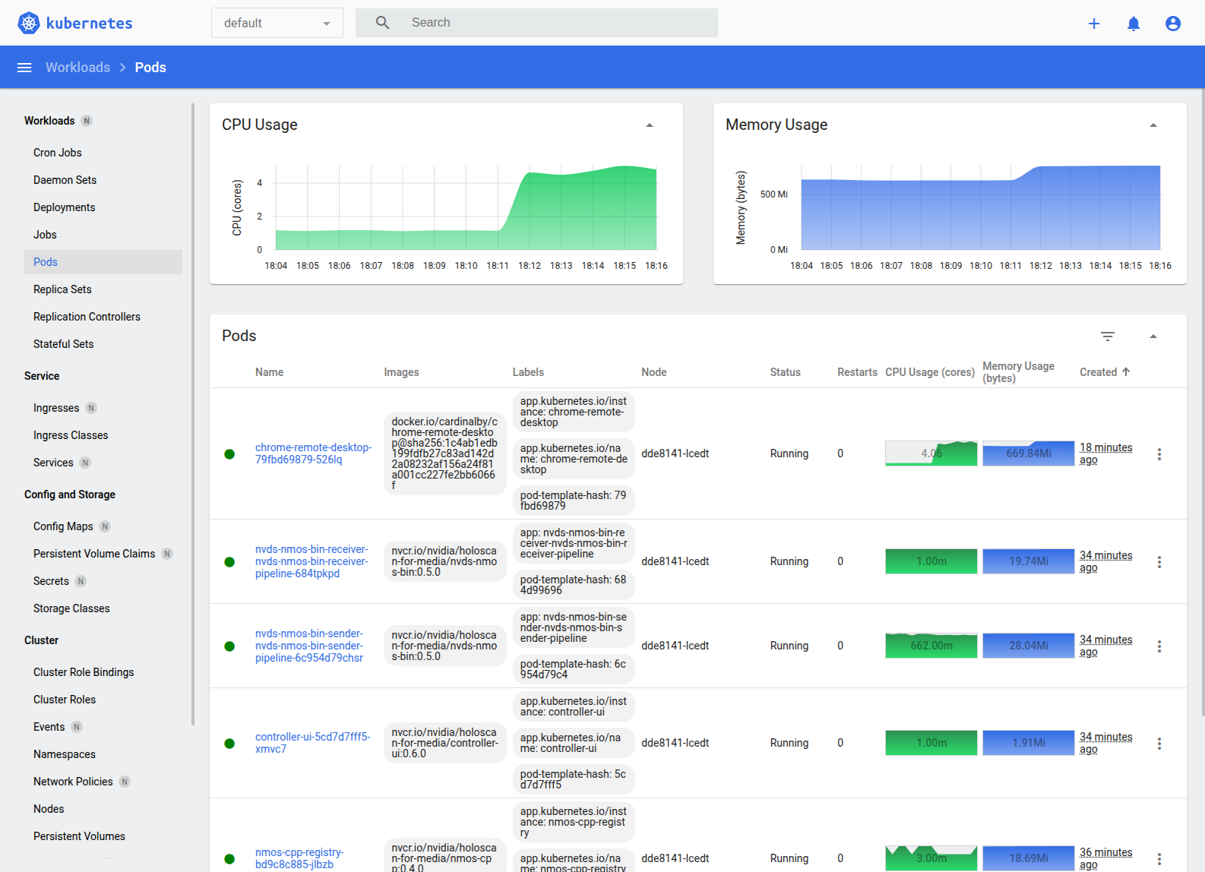This screenshot has height=872, width=1205.
Task: Click the chrome-remote-desktop CPU usage sparkline
Action: [x=931, y=453]
